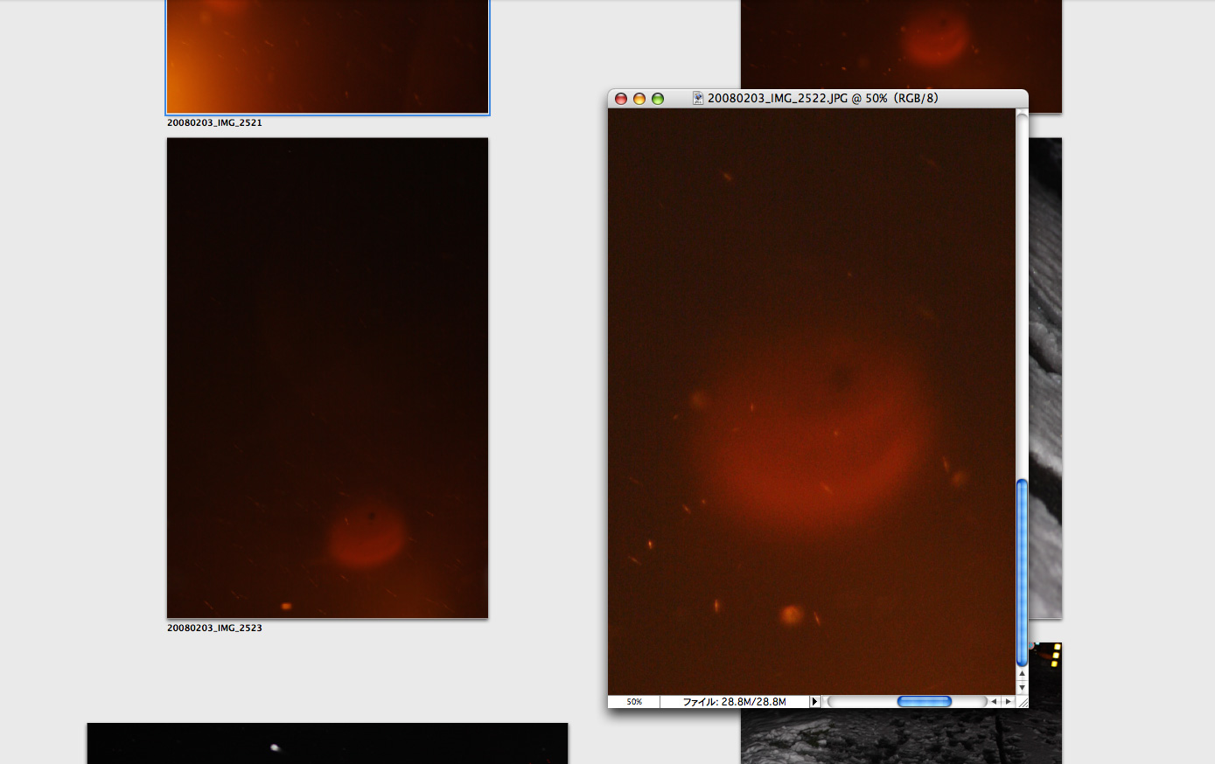Close the IMG_2522.JPG document window

(621, 99)
